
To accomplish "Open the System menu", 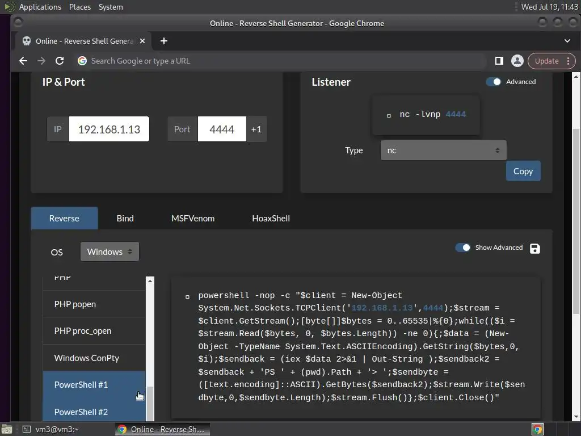I will pos(111,7).
